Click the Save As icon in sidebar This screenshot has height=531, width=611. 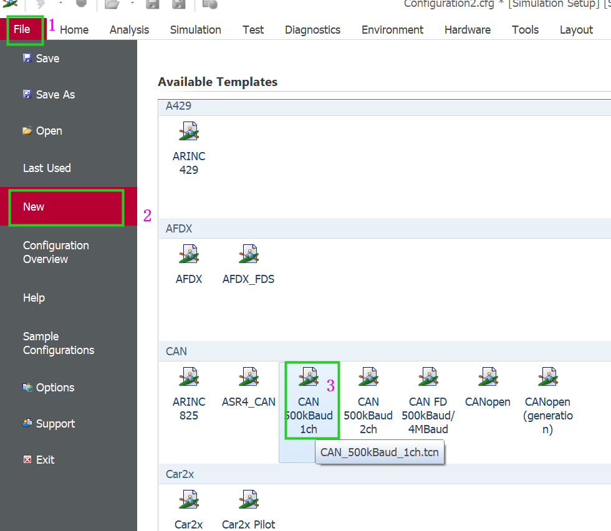[x=27, y=94]
